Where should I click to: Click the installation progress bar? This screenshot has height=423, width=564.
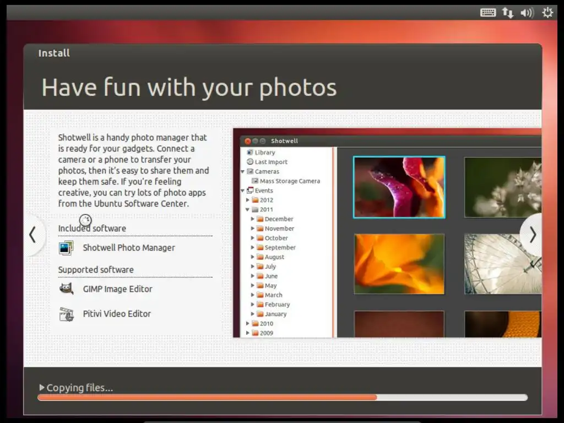(283, 398)
